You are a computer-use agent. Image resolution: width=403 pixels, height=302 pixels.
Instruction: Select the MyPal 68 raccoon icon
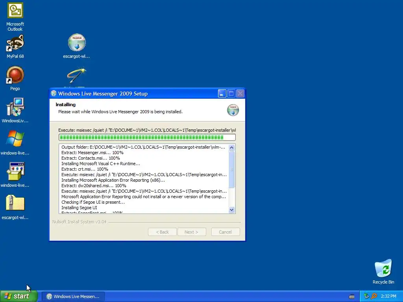coord(15,43)
